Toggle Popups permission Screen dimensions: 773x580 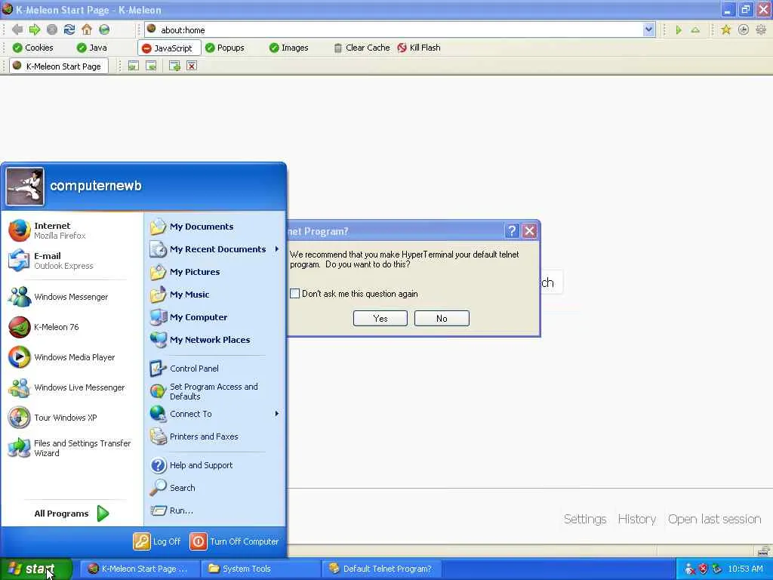(x=224, y=48)
